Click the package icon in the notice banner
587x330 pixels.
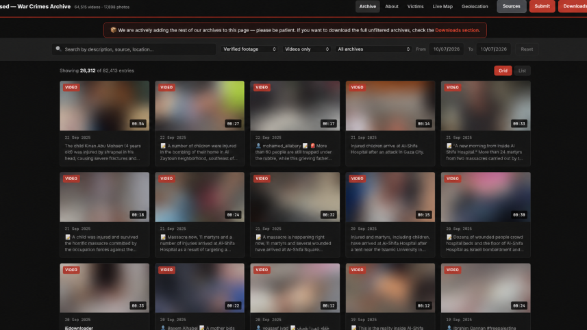pos(113,30)
